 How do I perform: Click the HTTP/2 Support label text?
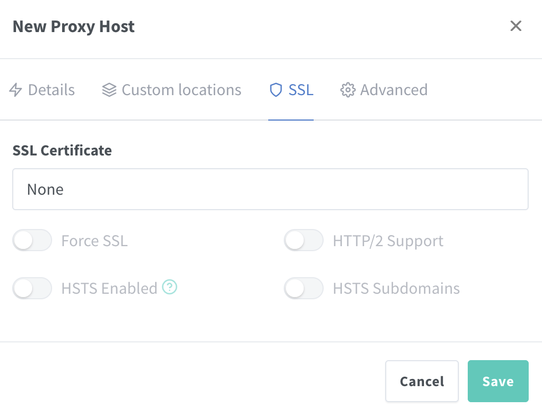[x=388, y=241]
